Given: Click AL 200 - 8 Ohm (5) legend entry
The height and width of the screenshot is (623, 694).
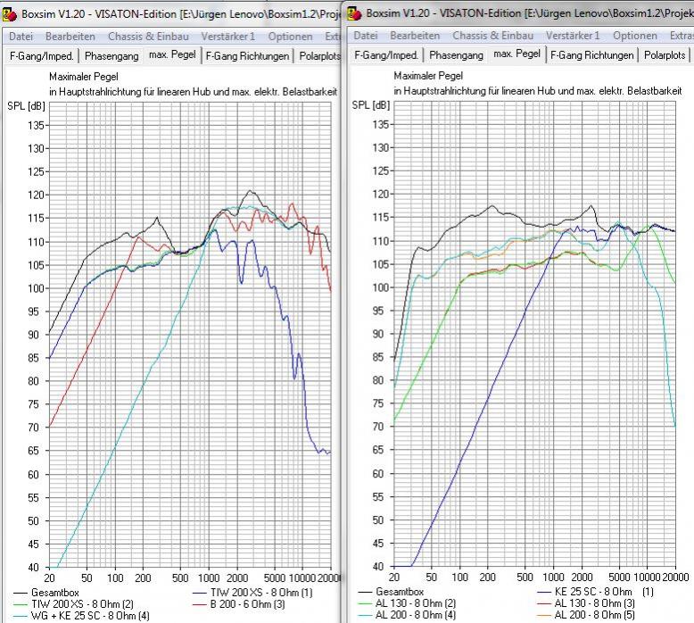Looking at the screenshot, I should point(586,615).
